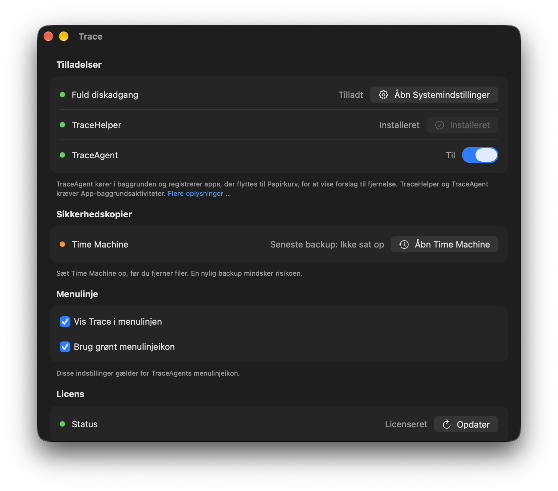Click the Sikkerhedskopier section heading
Image resolution: width=558 pixels, height=491 pixels.
click(x=94, y=214)
